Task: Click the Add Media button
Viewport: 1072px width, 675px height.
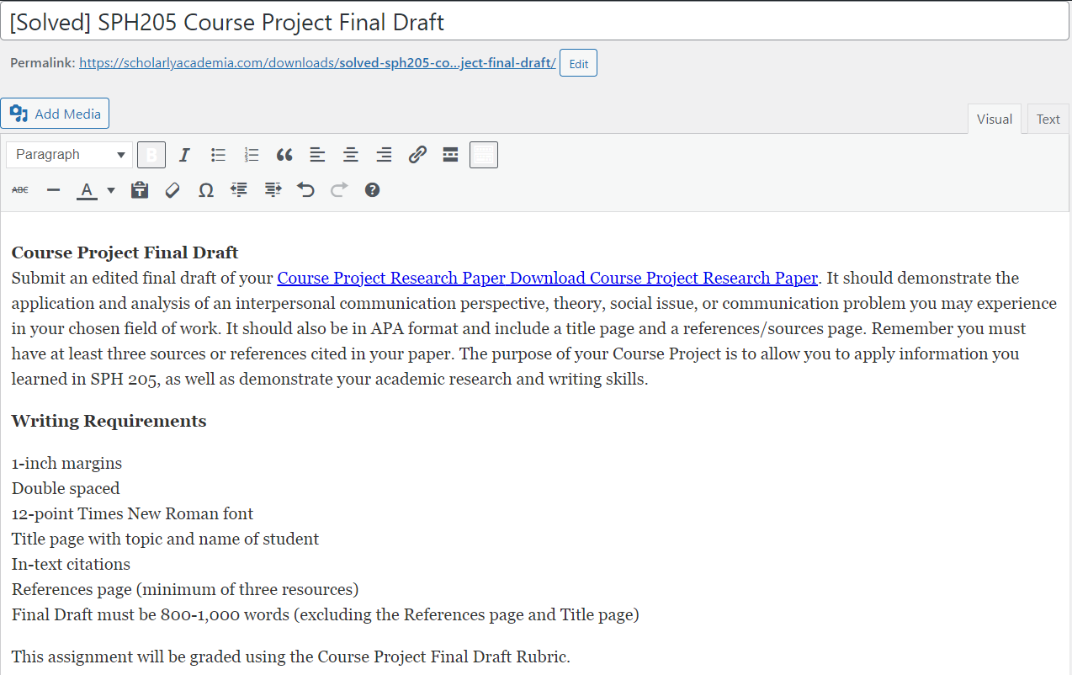Action: coord(55,114)
